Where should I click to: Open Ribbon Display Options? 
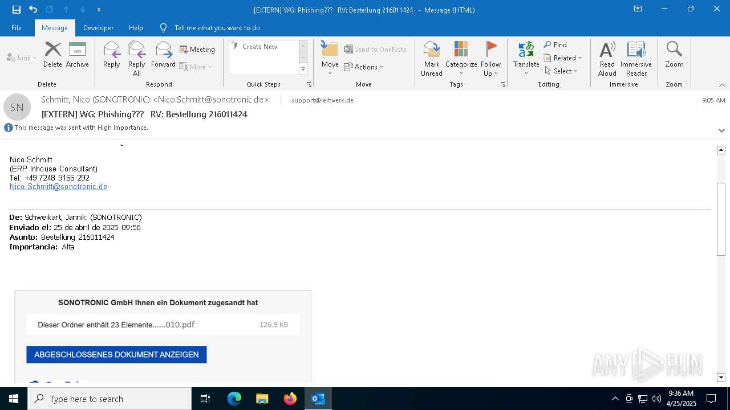(x=638, y=9)
